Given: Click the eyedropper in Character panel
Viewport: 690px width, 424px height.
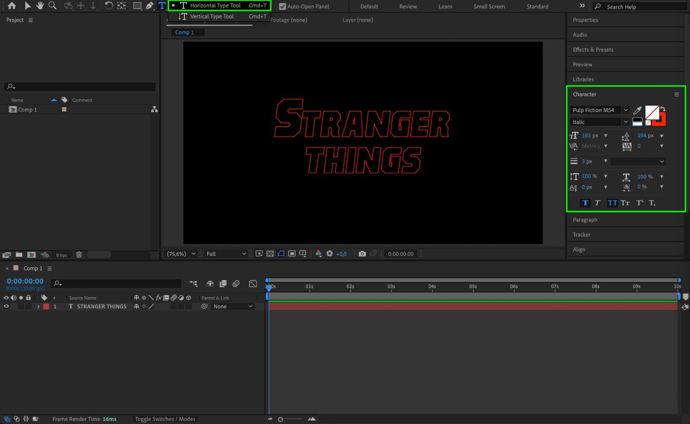Looking at the screenshot, I should pos(637,110).
